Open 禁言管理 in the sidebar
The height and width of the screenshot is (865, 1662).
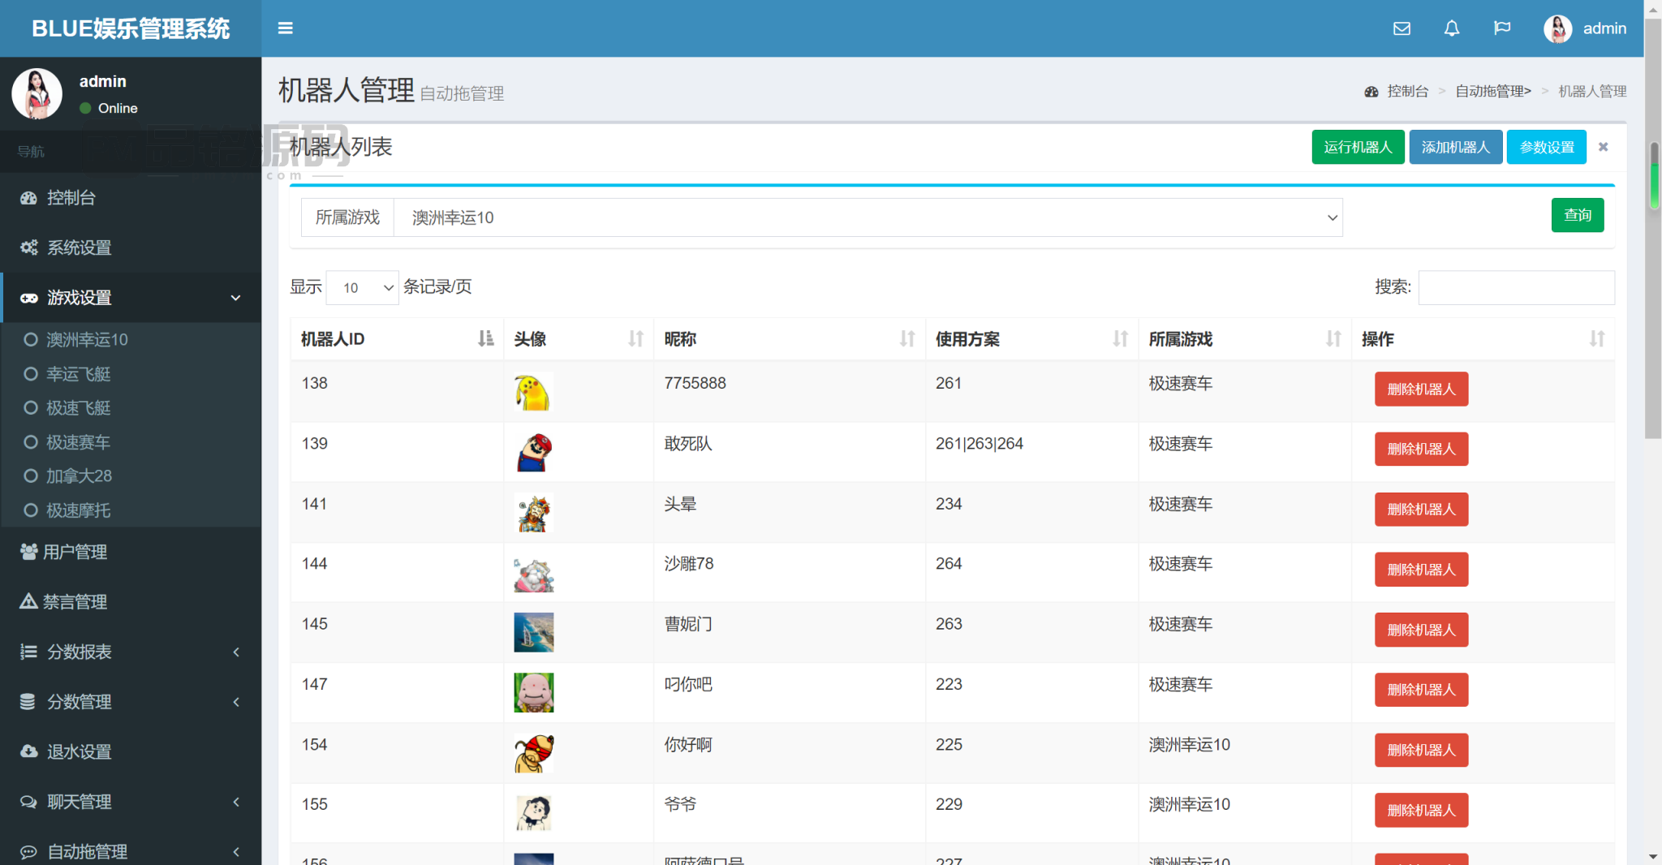[x=131, y=602]
